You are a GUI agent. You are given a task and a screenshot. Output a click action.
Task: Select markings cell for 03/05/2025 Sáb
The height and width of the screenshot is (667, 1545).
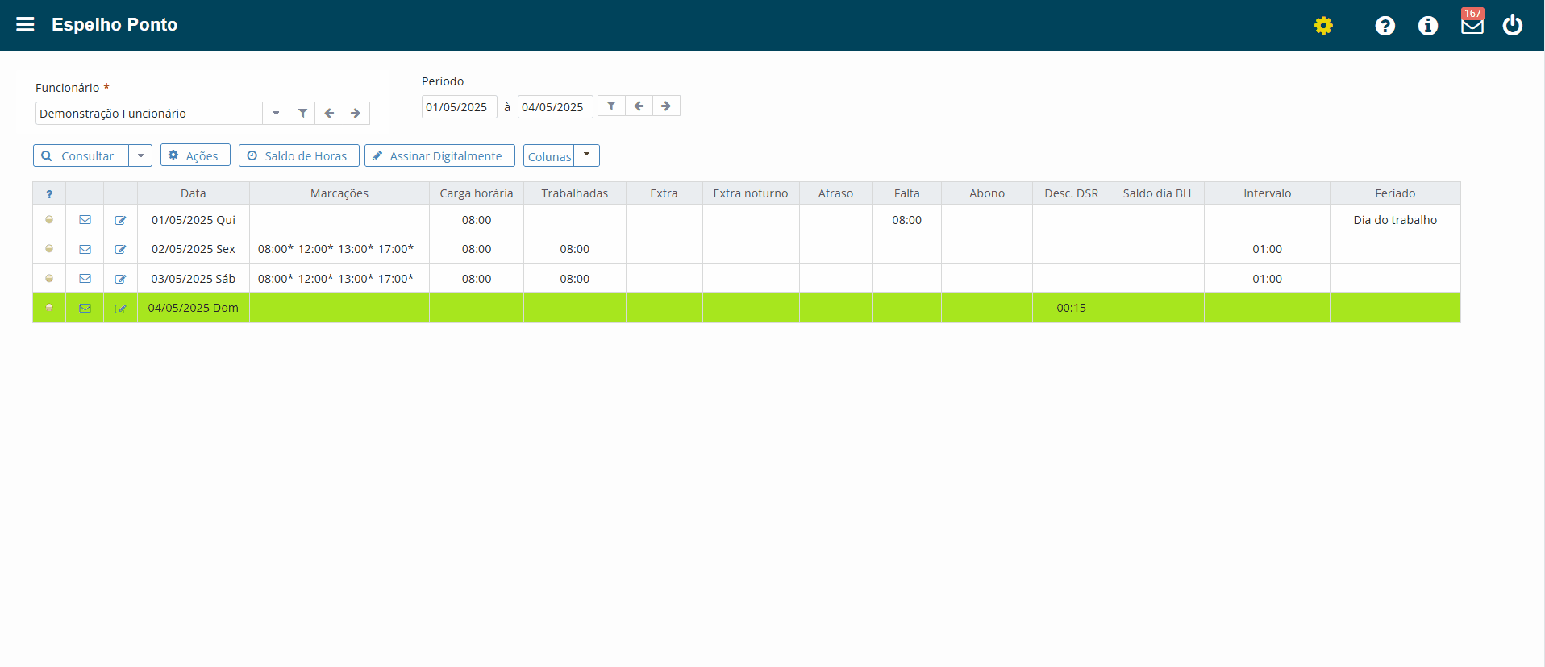point(339,279)
